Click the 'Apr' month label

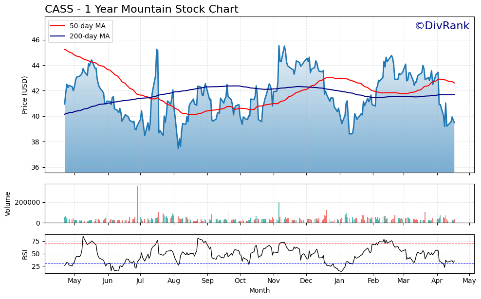437,281
